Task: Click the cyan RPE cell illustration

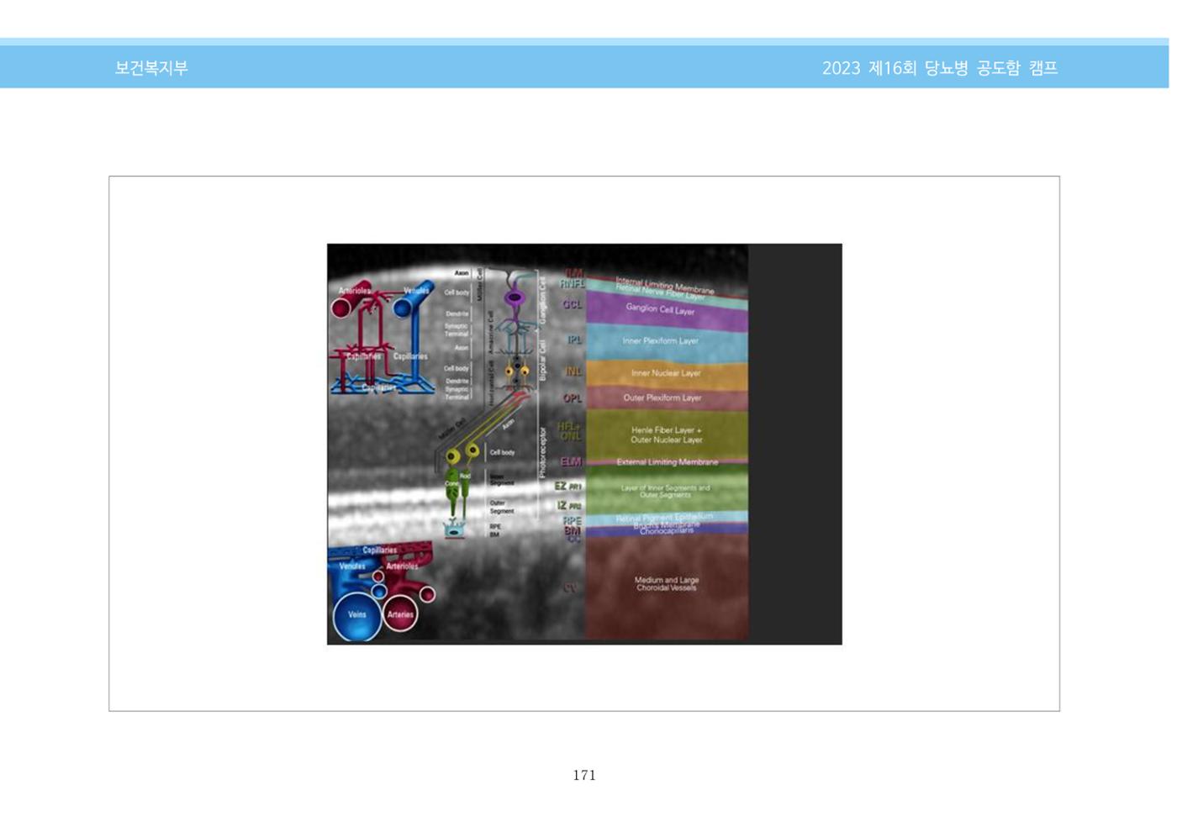Action: [455, 529]
